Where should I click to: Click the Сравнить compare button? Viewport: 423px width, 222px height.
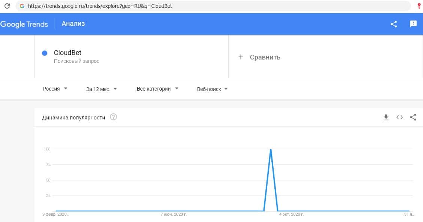tap(260, 57)
